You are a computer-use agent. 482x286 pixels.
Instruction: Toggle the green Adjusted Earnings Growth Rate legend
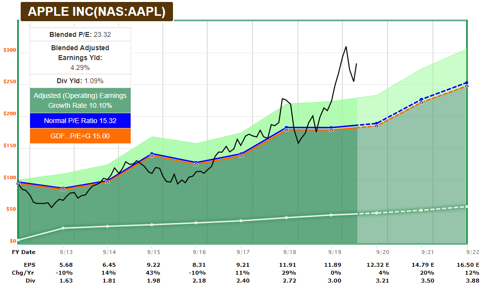point(80,100)
